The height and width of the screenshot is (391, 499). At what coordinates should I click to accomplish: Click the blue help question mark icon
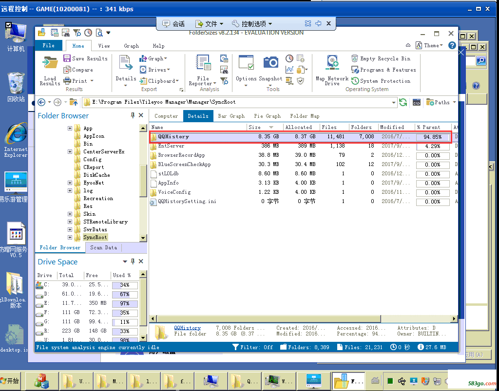[452, 45]
